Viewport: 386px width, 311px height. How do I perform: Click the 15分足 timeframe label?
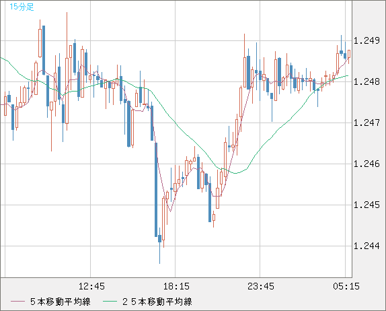[22, 7]
